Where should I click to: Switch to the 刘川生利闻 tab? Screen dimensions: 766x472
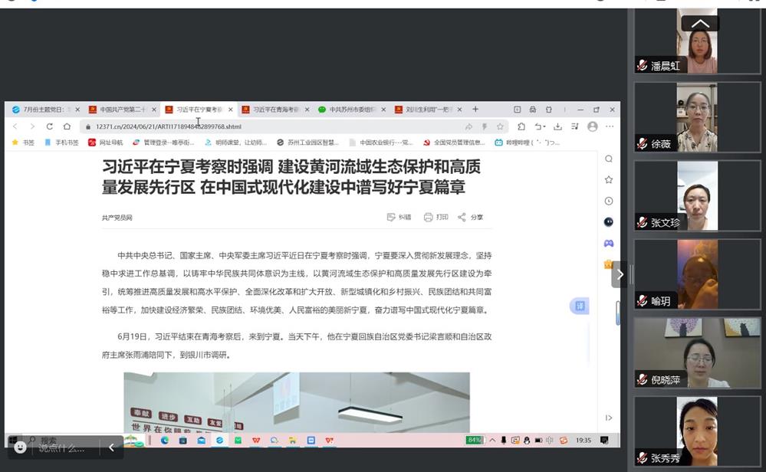429,110
